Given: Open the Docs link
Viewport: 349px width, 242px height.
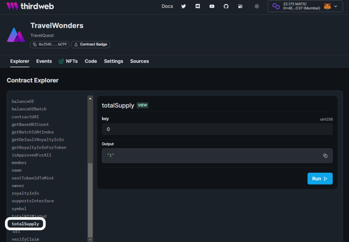Looking at the screenshot, I should [x=167, y=6].
